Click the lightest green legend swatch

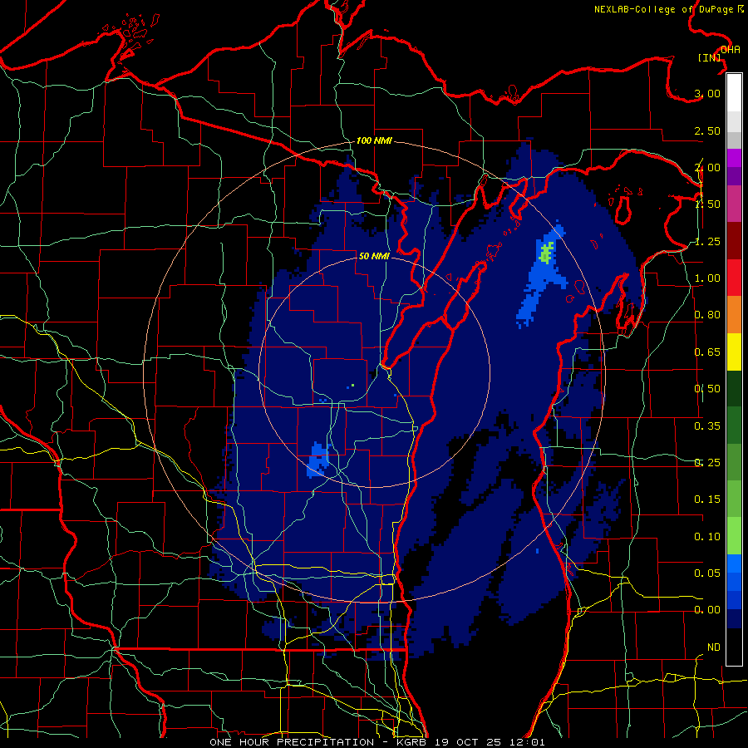click(734, 536)
